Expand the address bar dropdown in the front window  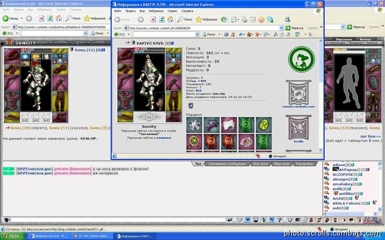tap(282, 28)
